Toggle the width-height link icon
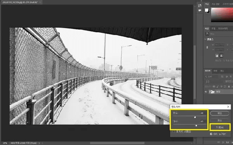The image size is (233, 145). point(207,47)
